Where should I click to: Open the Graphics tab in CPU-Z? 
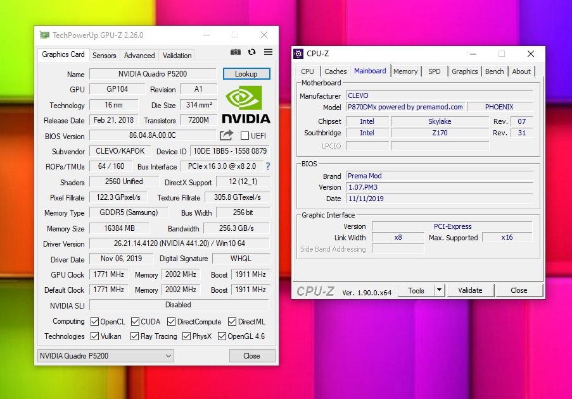(x=464, y=71)
